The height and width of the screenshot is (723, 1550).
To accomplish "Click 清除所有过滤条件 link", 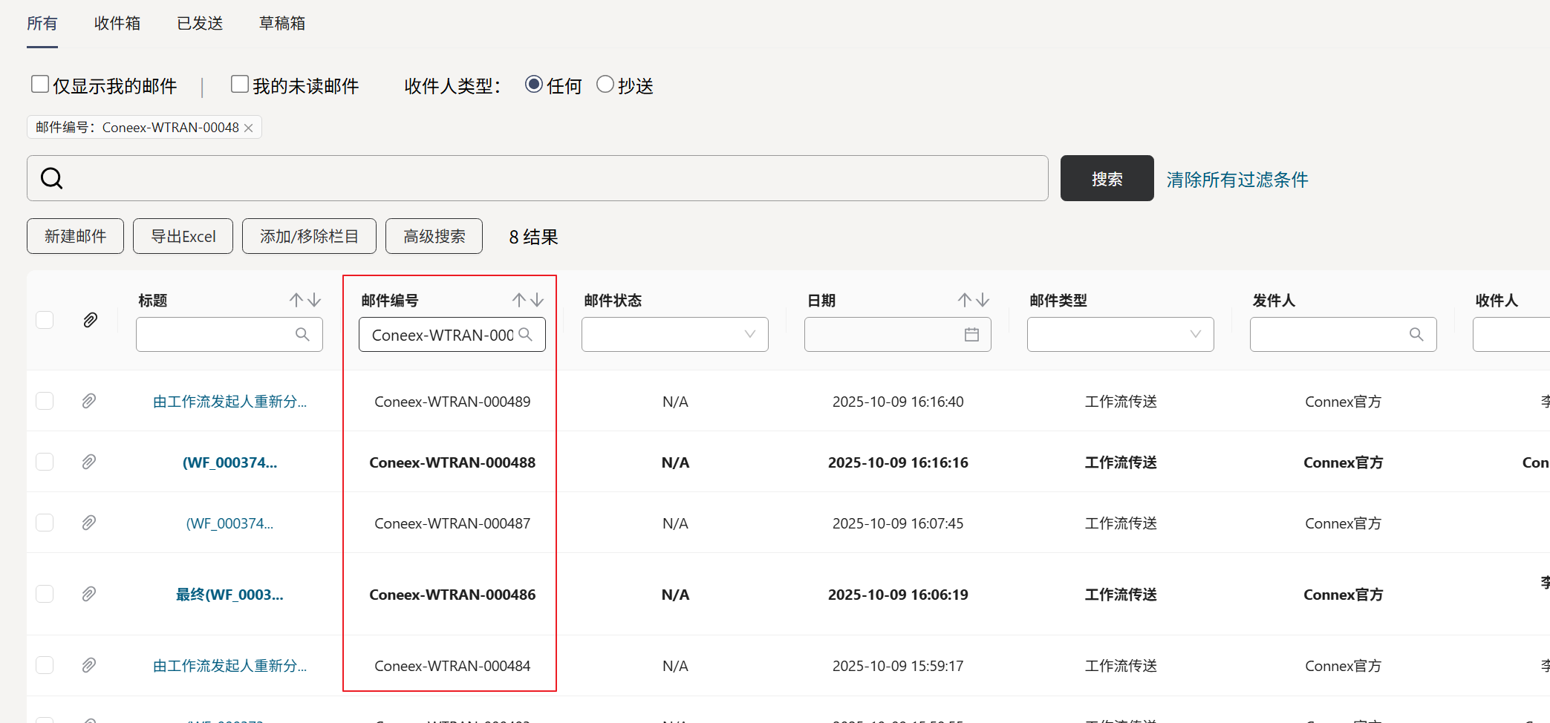I will click(1237, 180).
